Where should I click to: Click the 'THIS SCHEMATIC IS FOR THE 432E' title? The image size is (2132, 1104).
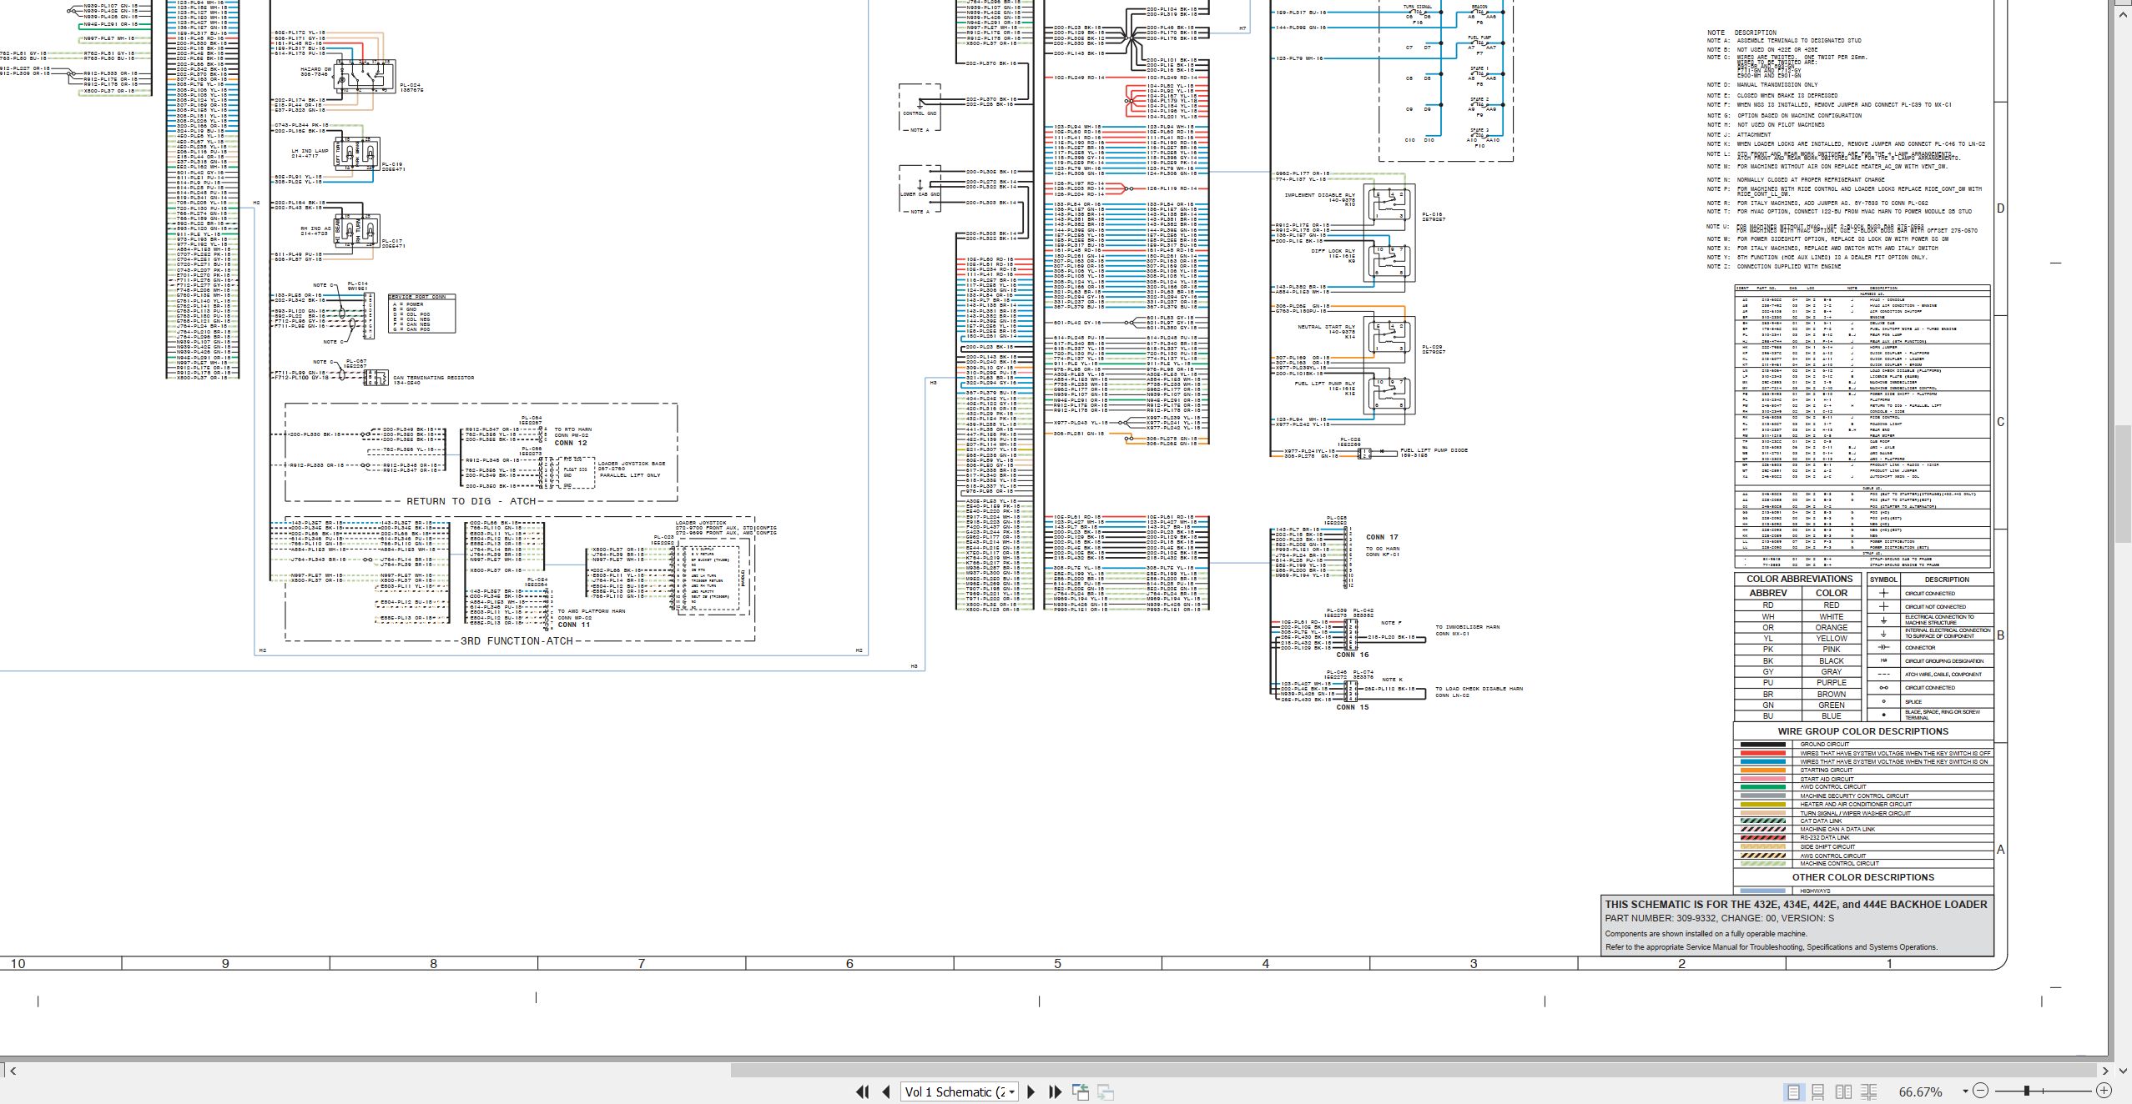click(x=1796, y=904)
